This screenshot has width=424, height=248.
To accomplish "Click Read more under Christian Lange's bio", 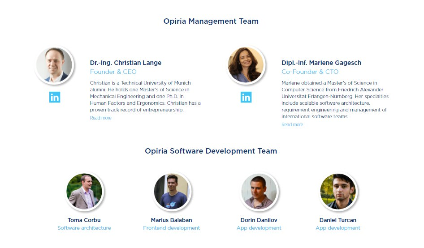I will (100, 118).
